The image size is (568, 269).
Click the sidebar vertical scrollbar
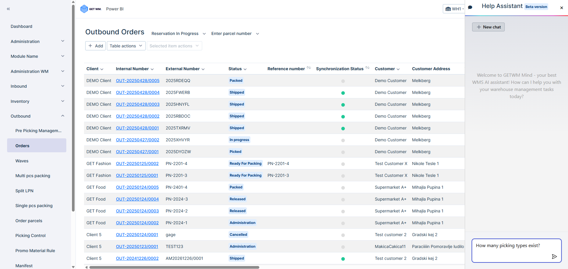(73, 108)
